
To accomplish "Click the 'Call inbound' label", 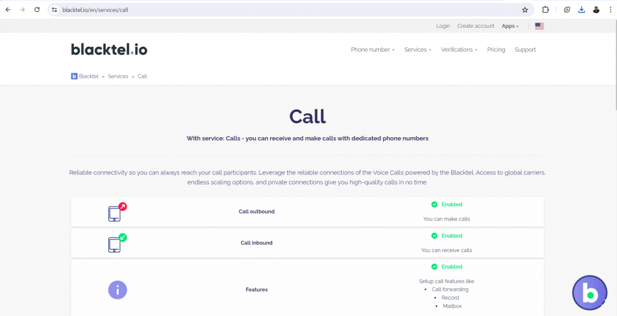I will pyautogui.click(x=256, y=243).
